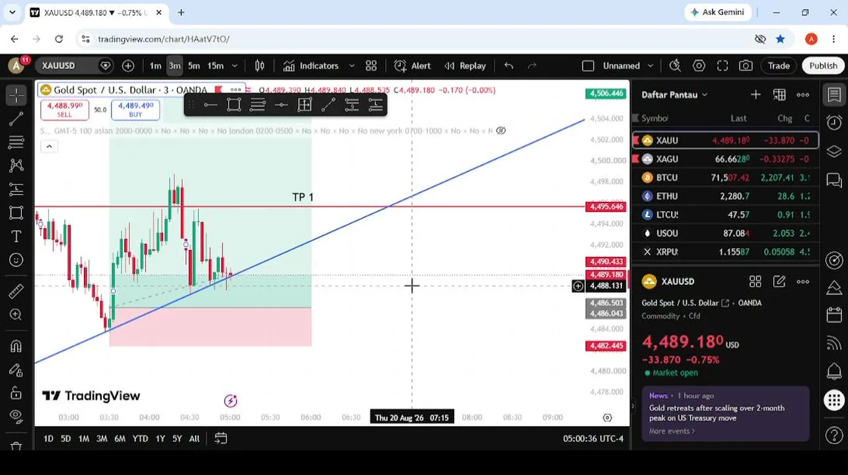Toggle stay in drawing mode
The image size is (848, 475).
[17, 369]
